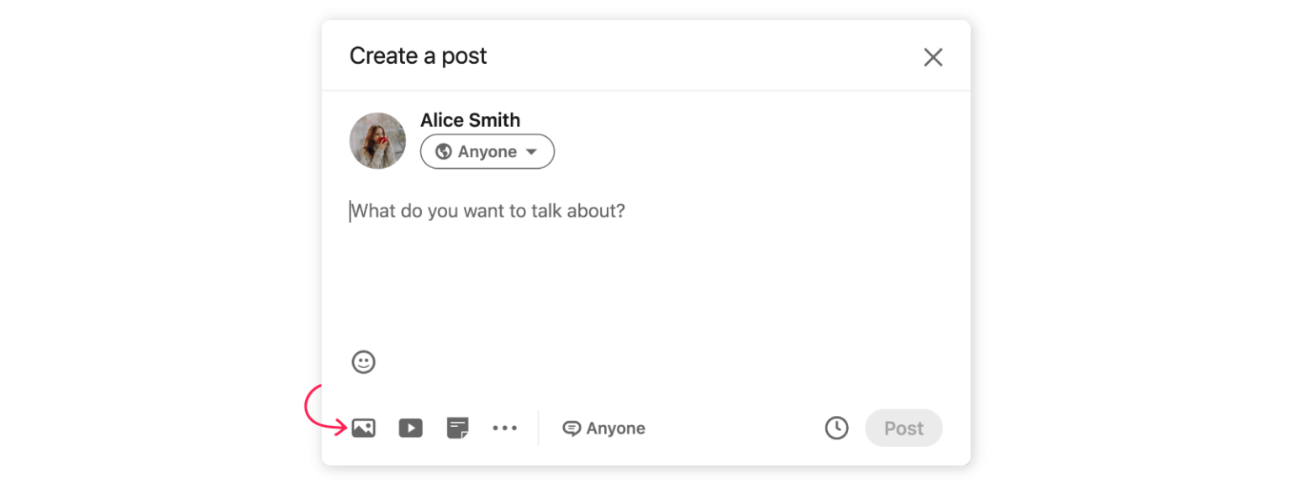
Task: Click the schedule post clock icon
Action: coord(836,428)
